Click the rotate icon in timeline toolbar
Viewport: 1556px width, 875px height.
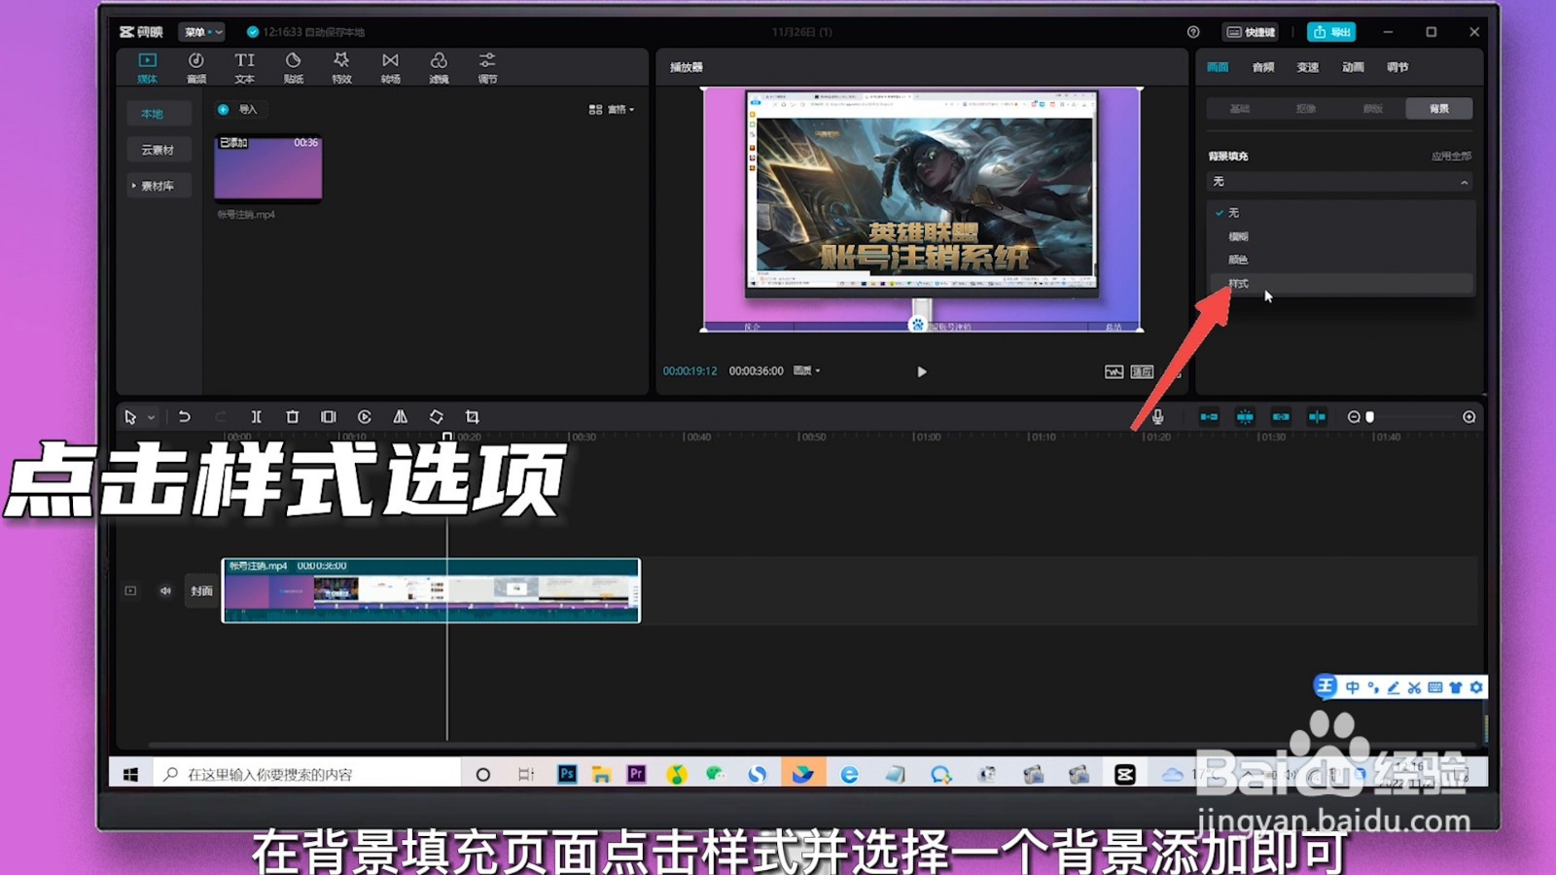coord(436,417)
